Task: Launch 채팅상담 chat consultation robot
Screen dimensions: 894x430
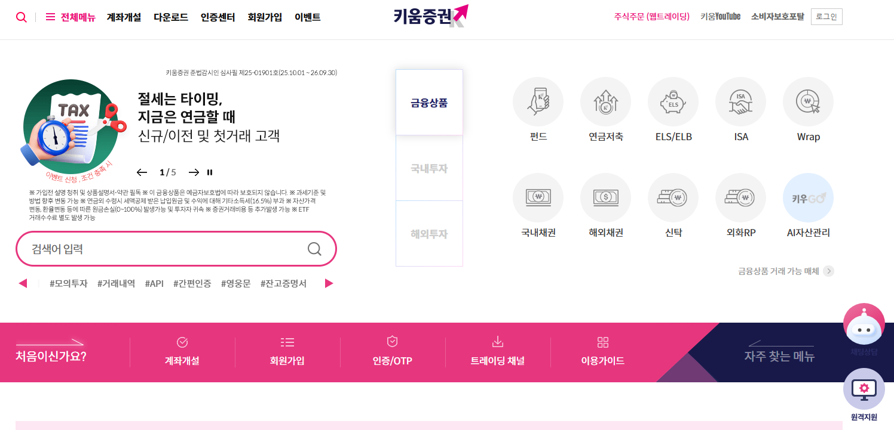Action: [x=864, y=324]
